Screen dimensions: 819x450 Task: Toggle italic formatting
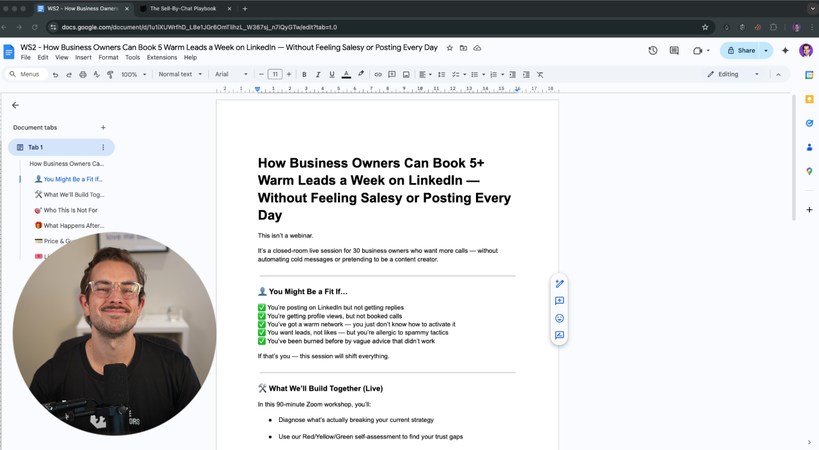318,75
